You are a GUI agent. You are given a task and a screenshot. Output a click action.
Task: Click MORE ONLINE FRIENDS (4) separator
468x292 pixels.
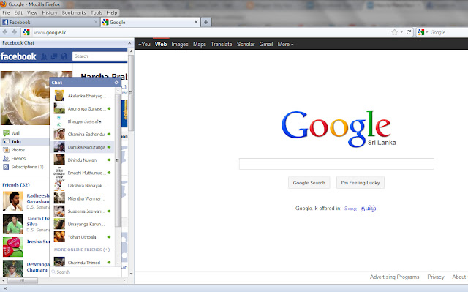82,250
